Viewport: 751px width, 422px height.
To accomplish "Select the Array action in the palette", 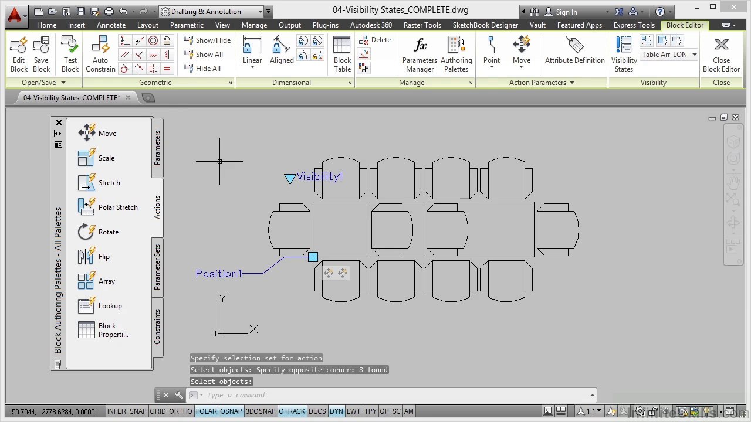I will click(x=97, y=281).
